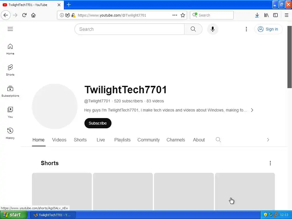Open YouTube settings three-dots menu

246,29
